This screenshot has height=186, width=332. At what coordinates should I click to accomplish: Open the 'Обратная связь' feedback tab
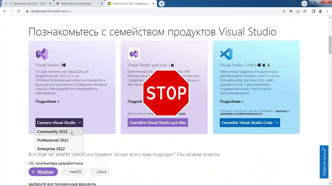click(x=324, y=162)
